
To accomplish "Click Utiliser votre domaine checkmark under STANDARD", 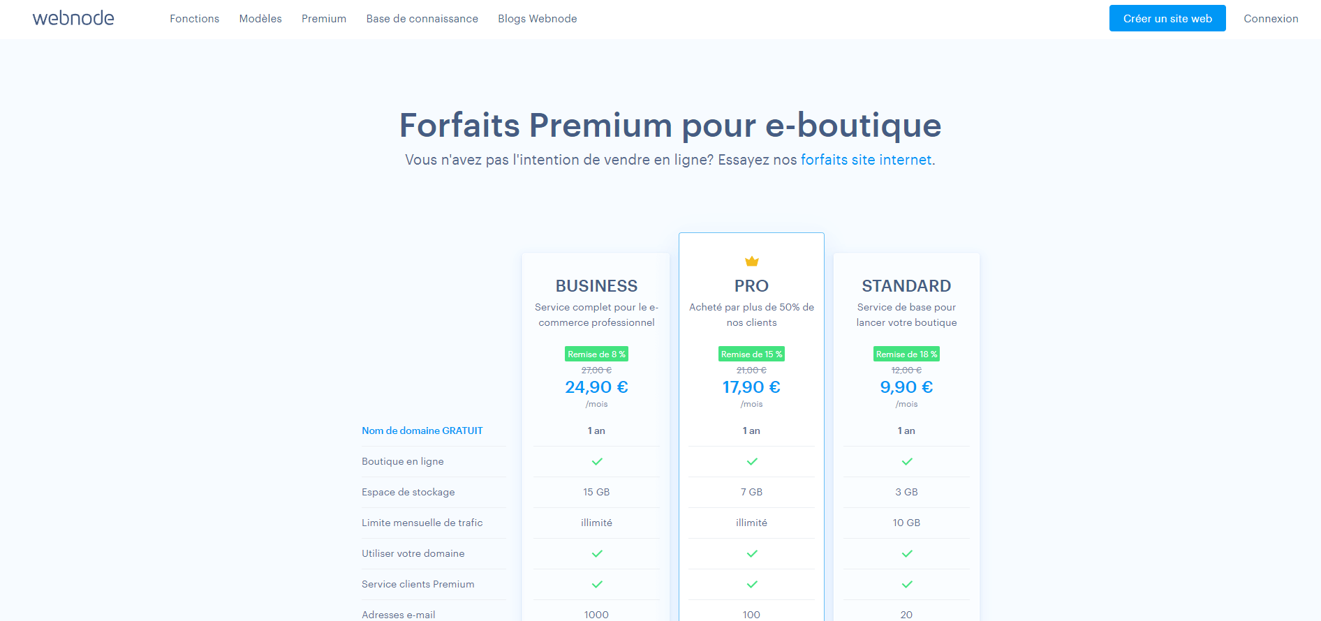I will (x=907, y=554).
